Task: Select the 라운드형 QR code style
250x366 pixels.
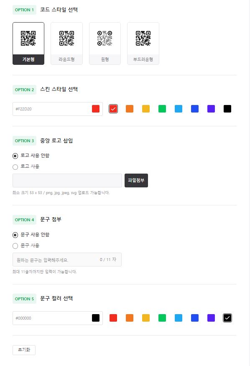Action: (x=66, y=42)
